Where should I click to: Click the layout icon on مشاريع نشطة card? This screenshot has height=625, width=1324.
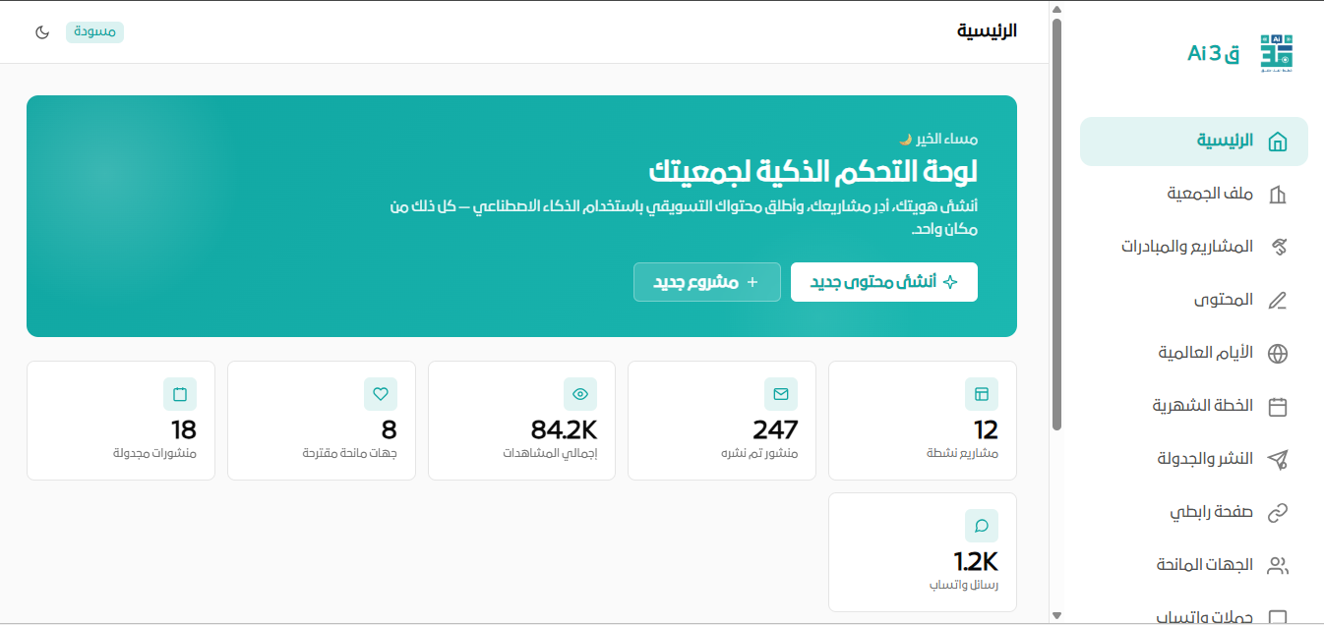[x=982, y=394]
